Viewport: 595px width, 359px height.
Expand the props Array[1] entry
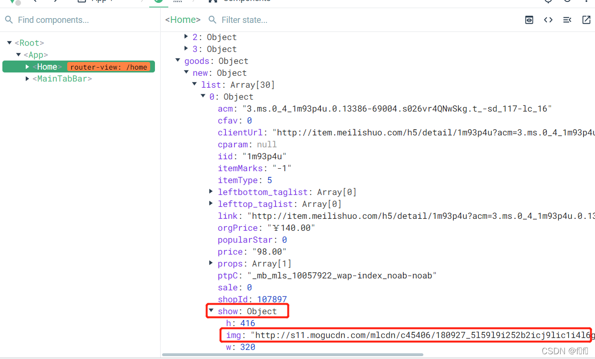tap(211, 263)
